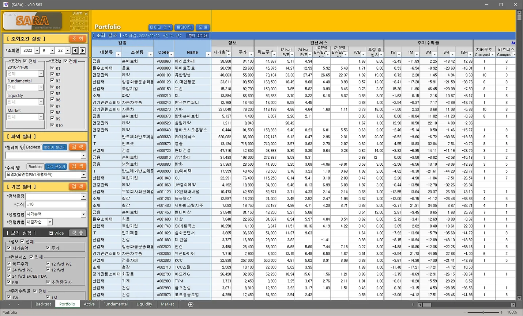Open the 주가 column filter arrow

(x=251, y=54)
